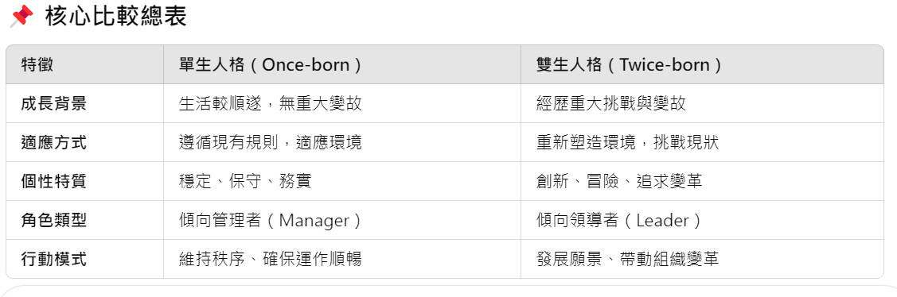Select the 成長背景 row label

coord(54,103)
